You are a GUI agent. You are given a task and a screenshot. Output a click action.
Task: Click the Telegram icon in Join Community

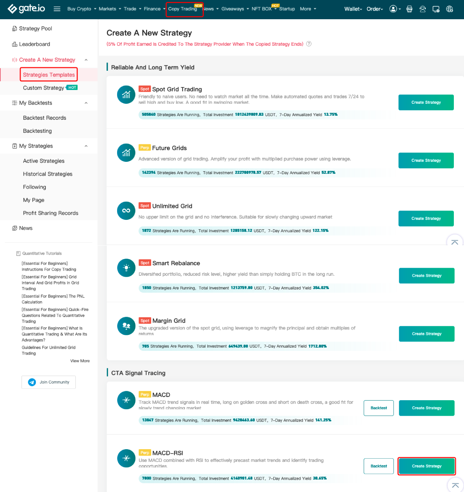click(x=32, y=382)
